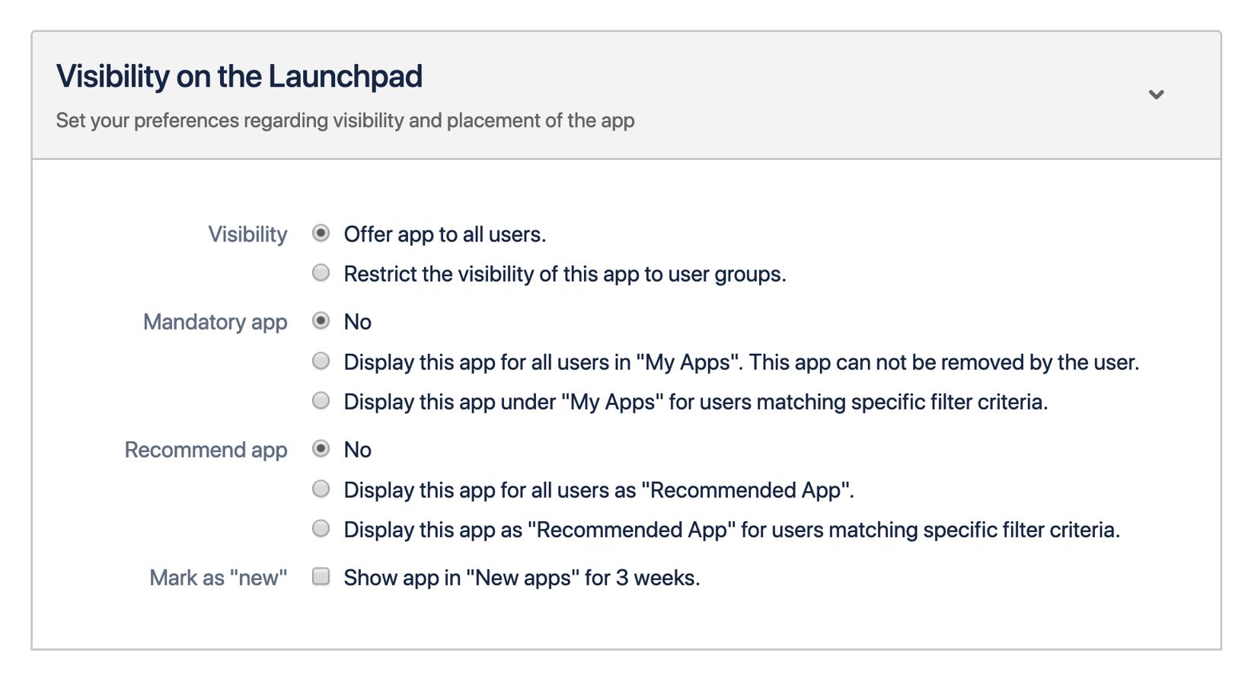
Task: Choose "No" for Recommend app
Action: coord(321,449)
